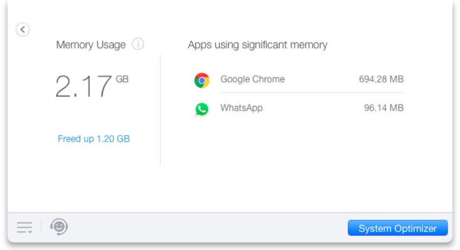460x250 pixels.
Task: Click the vertical divider beside memory panel
Action: point(160,109)
